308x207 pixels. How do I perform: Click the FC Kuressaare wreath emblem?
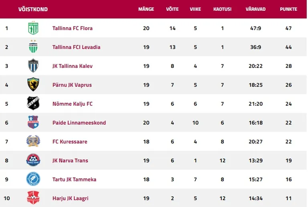tap(33, 141)
